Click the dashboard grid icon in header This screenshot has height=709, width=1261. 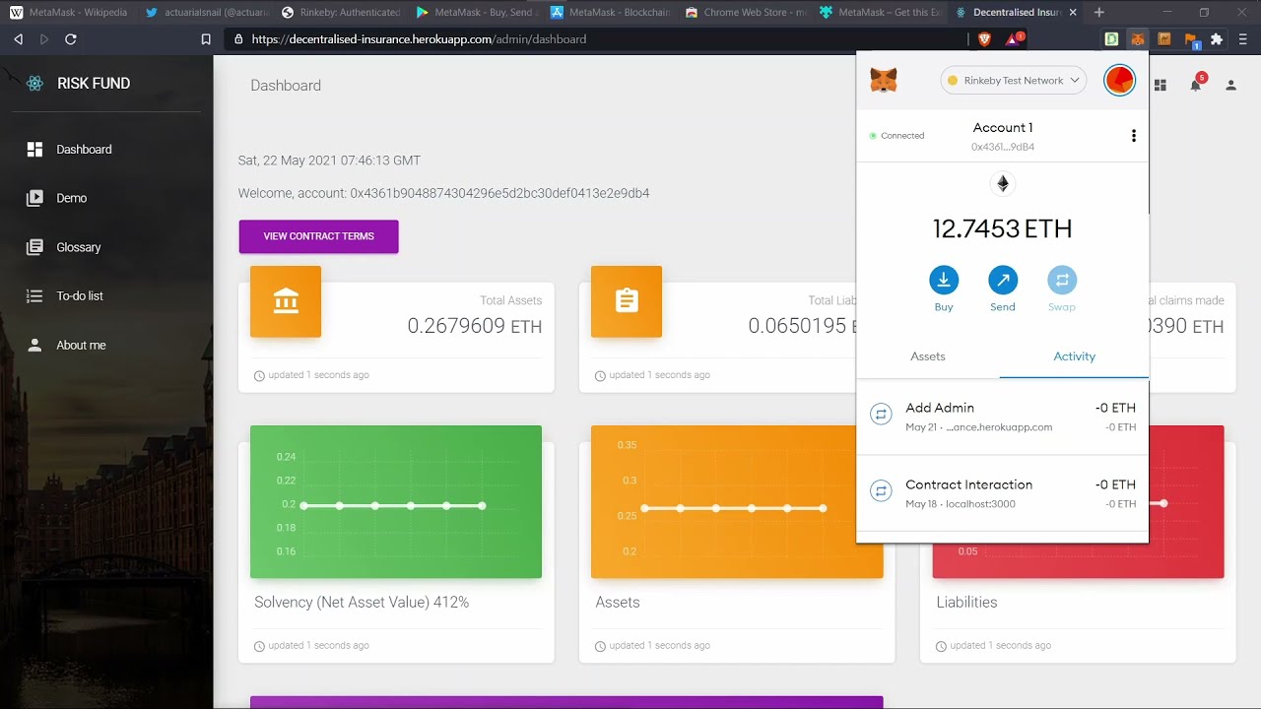pos(1160,86)
